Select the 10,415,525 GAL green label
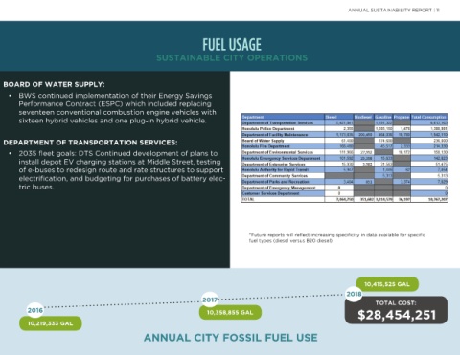This screenshot has width=460, height=355. click(x=387, y=284)
